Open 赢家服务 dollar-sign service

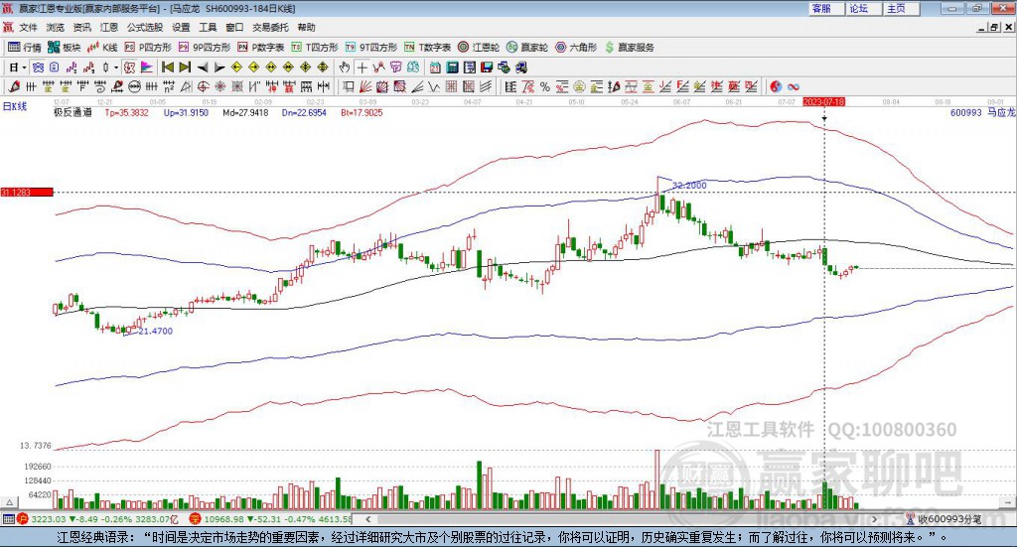point(629,48)
